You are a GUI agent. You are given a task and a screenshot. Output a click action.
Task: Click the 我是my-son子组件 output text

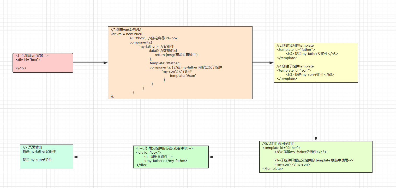point(37,160)
